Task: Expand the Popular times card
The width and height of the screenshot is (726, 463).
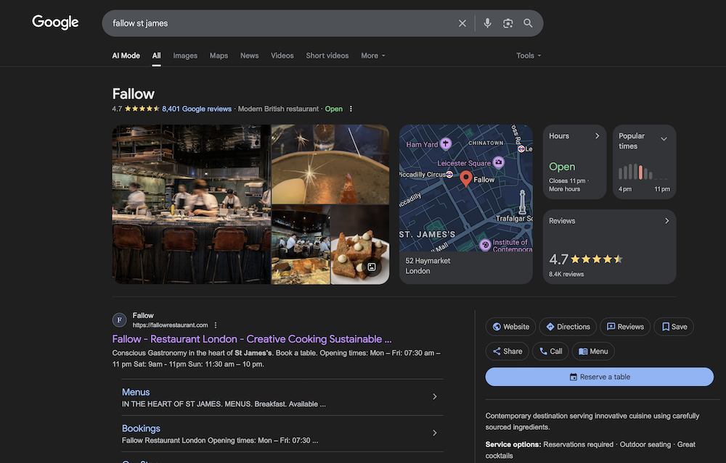Action: pos(664,138)
